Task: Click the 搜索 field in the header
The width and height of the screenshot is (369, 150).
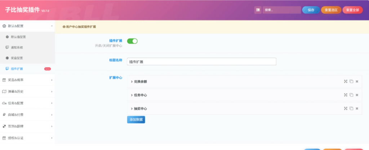Action: click(x=282, y=10)
